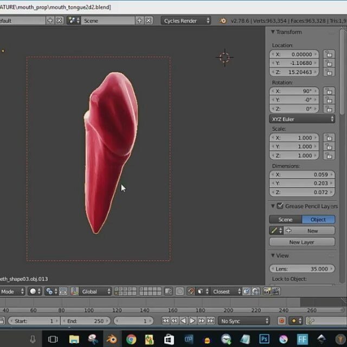Open the grease pencil datablock browser
Image resolution: width=347 pixels, height=347 pixels.
click(277, 231)
